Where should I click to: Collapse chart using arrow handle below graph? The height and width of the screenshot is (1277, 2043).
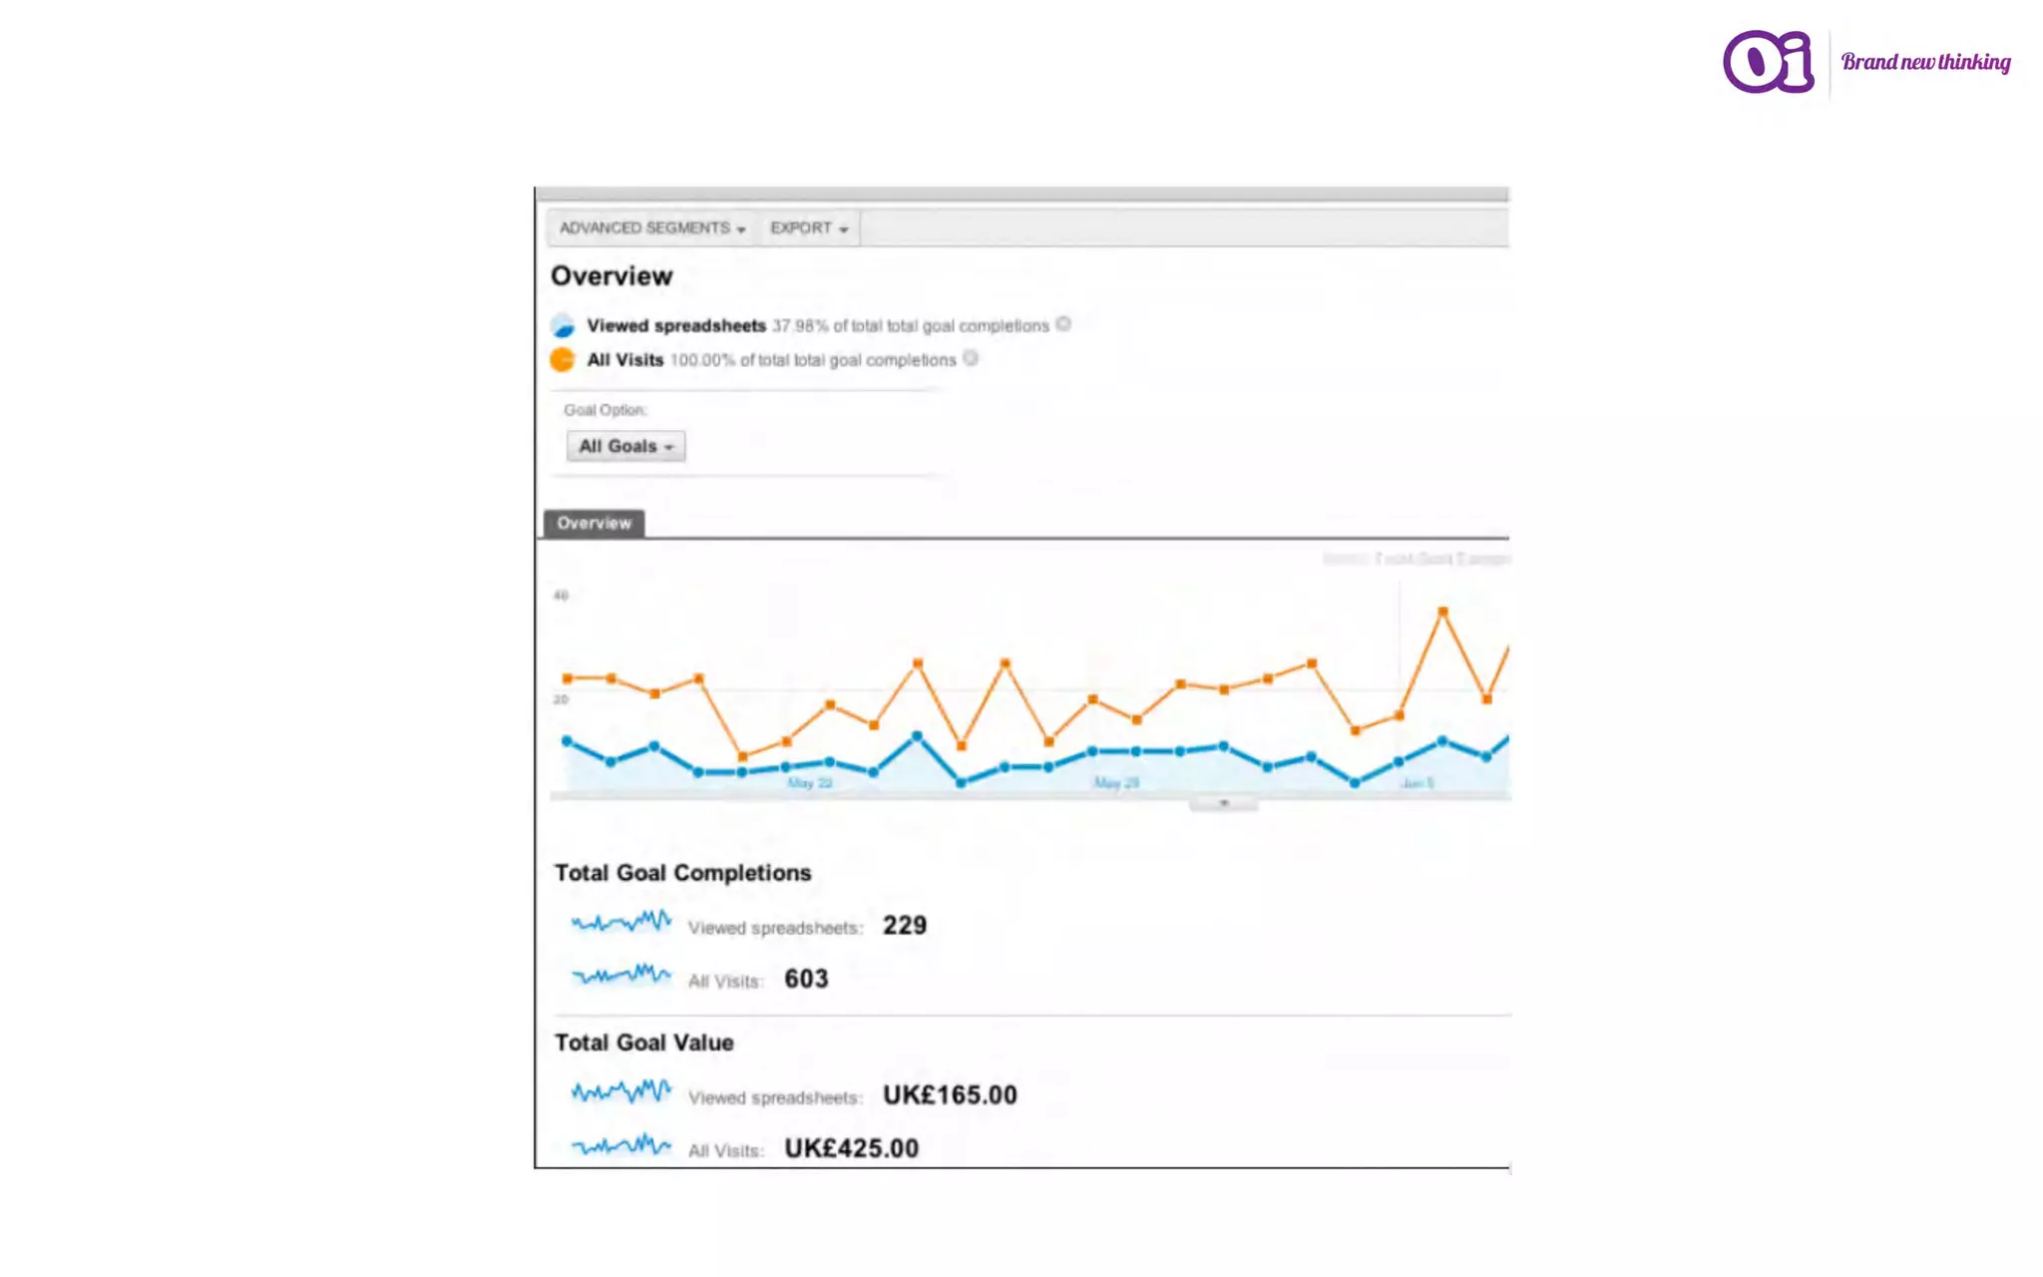coord(1223,803)
